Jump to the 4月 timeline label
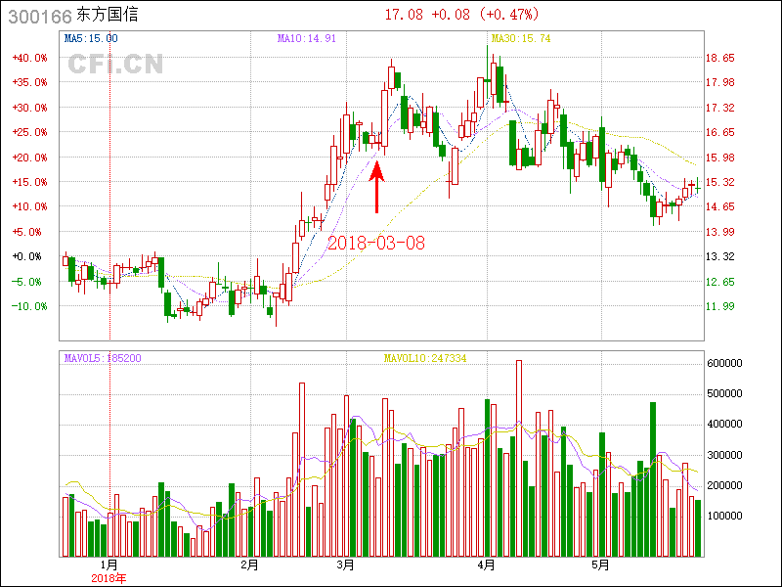The image size is (782, 587). pyautogui.click(x=487, y=565)
